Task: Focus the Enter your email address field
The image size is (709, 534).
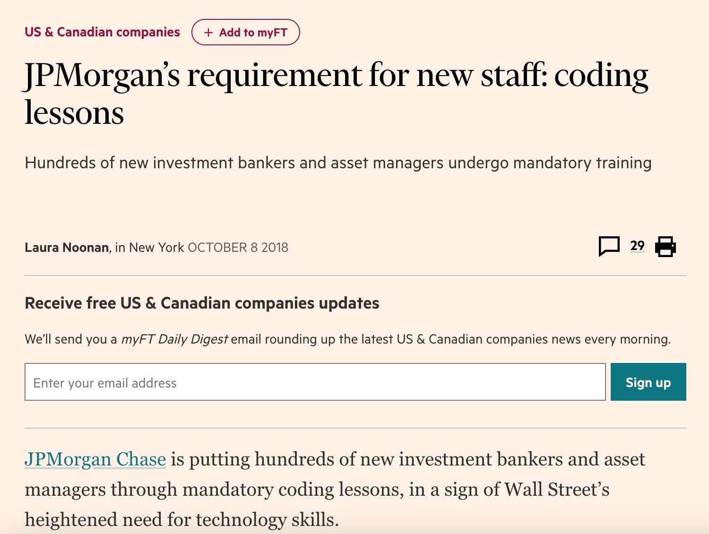Action: [315, 382]
